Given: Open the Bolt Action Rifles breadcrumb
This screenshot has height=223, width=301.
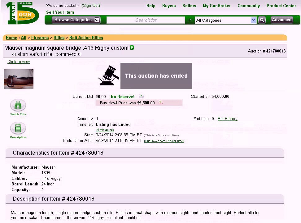Looking at the screenshot, I should tap(86, 38).
